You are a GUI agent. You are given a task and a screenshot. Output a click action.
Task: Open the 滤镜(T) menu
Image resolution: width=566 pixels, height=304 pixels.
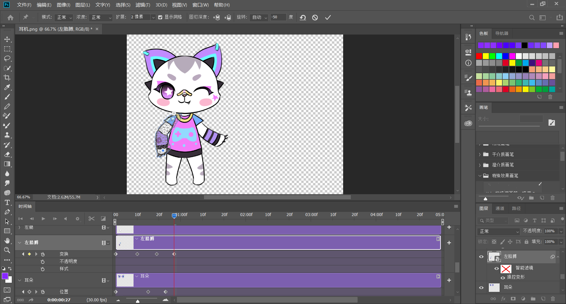143,5
